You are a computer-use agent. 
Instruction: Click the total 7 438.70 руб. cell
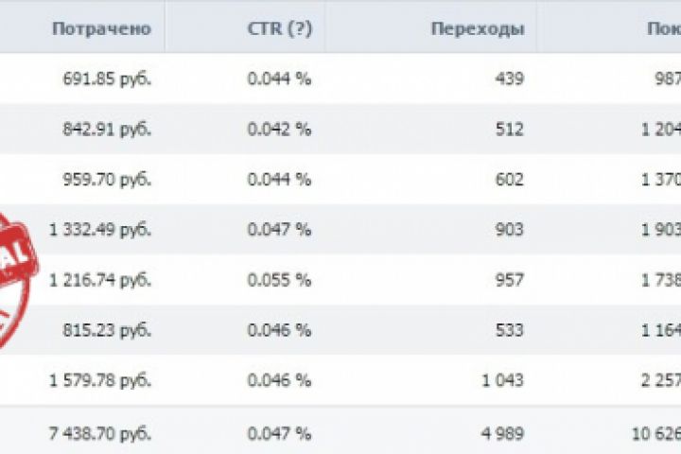click(101, 431)
